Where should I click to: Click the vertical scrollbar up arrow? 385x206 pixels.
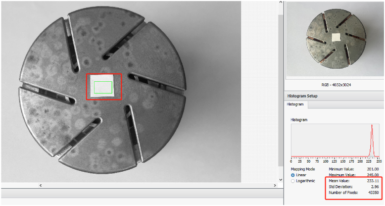(x=280, y=2)
